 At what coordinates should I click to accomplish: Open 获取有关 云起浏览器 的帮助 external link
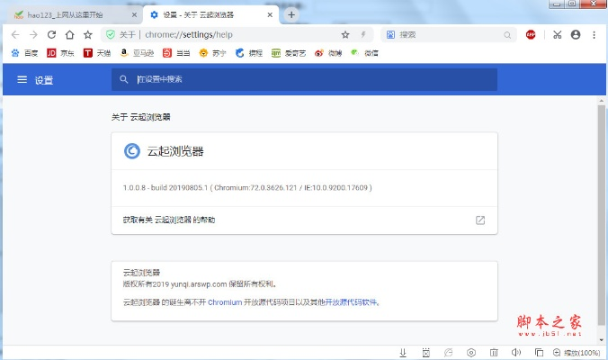[x=480, y=220]
